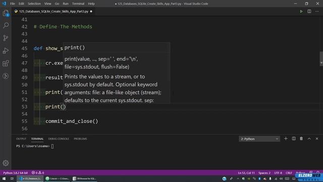This screenshot has width=323, height=182.
Task: Select the 125_Databases_SQLite_Create_Skills_App_Part3.py editor tab
Action: point(53,11)
